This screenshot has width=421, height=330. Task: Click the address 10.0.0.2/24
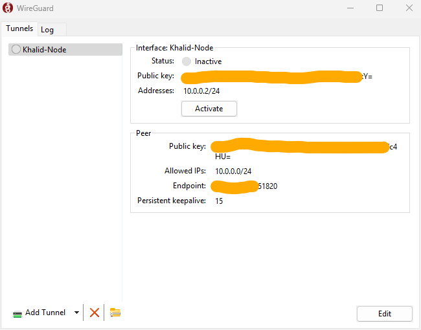pyautogui.click(x=201, y=91)
